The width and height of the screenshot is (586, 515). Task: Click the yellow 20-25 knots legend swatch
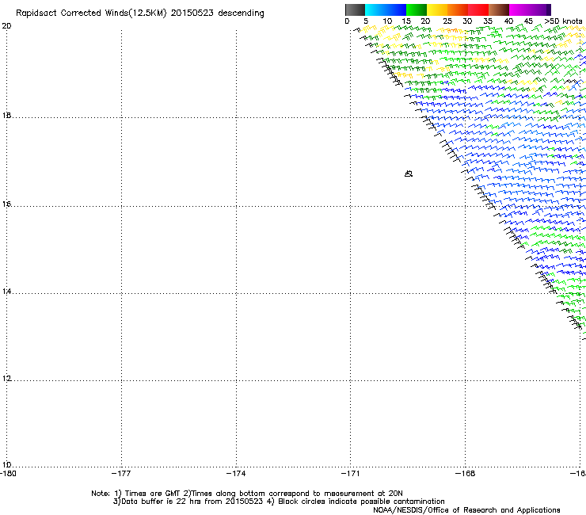pyautogui.click(x=437, y=10)
